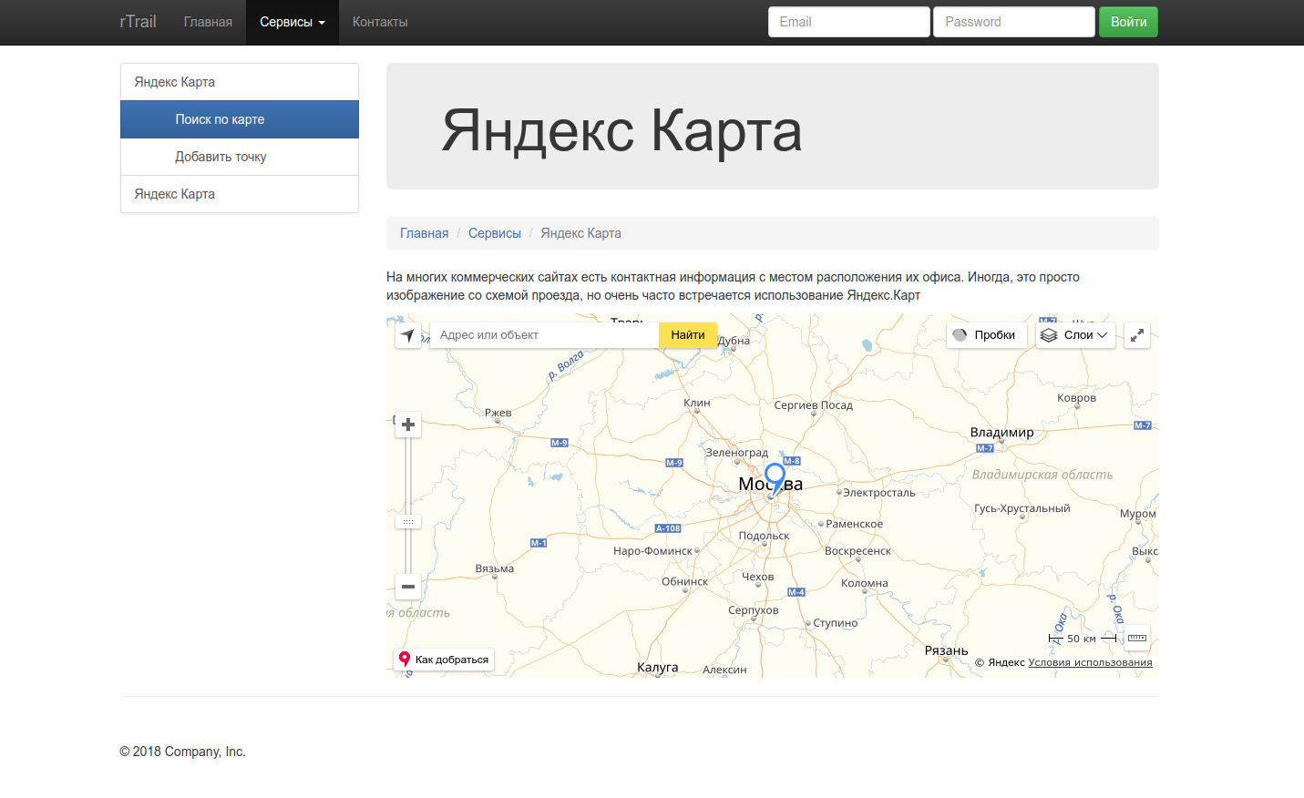This screenshot has width=1304, height=798.
Task: Click the Серпухов label on map
Action: [754, 610]
